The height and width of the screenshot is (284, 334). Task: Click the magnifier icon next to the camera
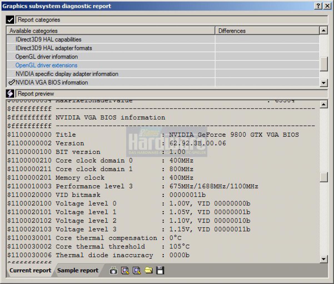point(125,270)
